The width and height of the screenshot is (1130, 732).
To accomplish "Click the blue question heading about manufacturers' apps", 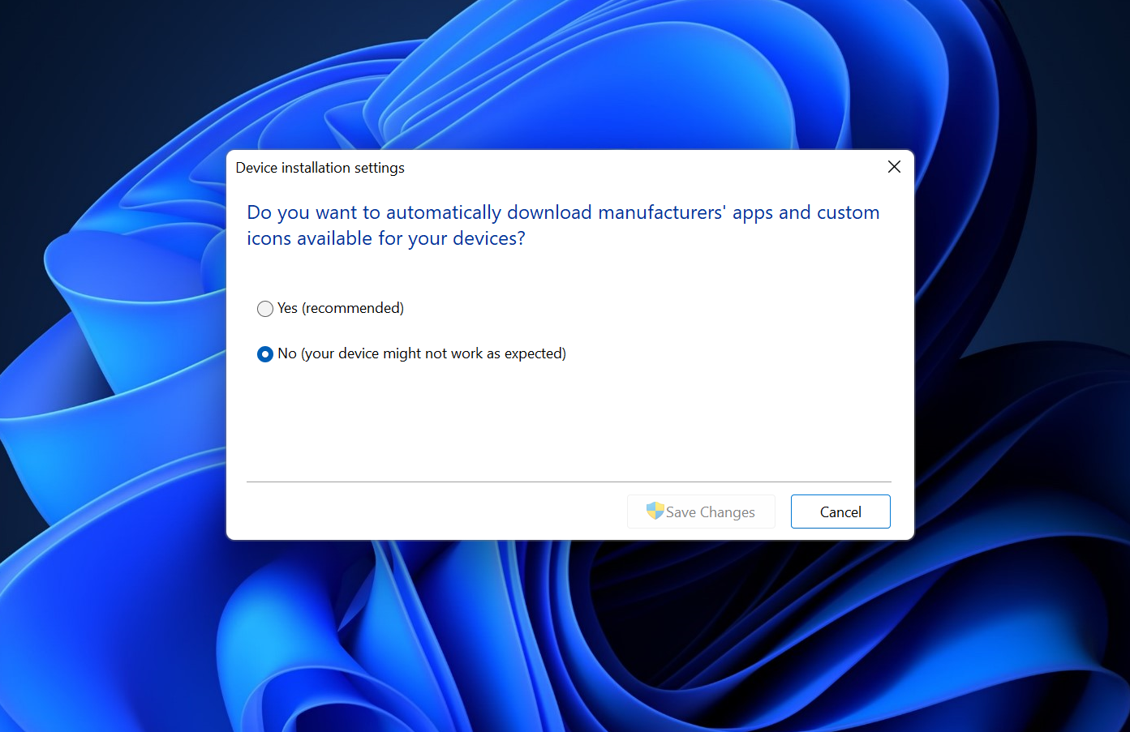I will point(562,212).
